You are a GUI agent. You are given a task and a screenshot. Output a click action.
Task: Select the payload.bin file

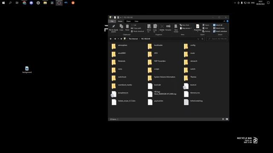pyautogui.click(x=155, y=102)
